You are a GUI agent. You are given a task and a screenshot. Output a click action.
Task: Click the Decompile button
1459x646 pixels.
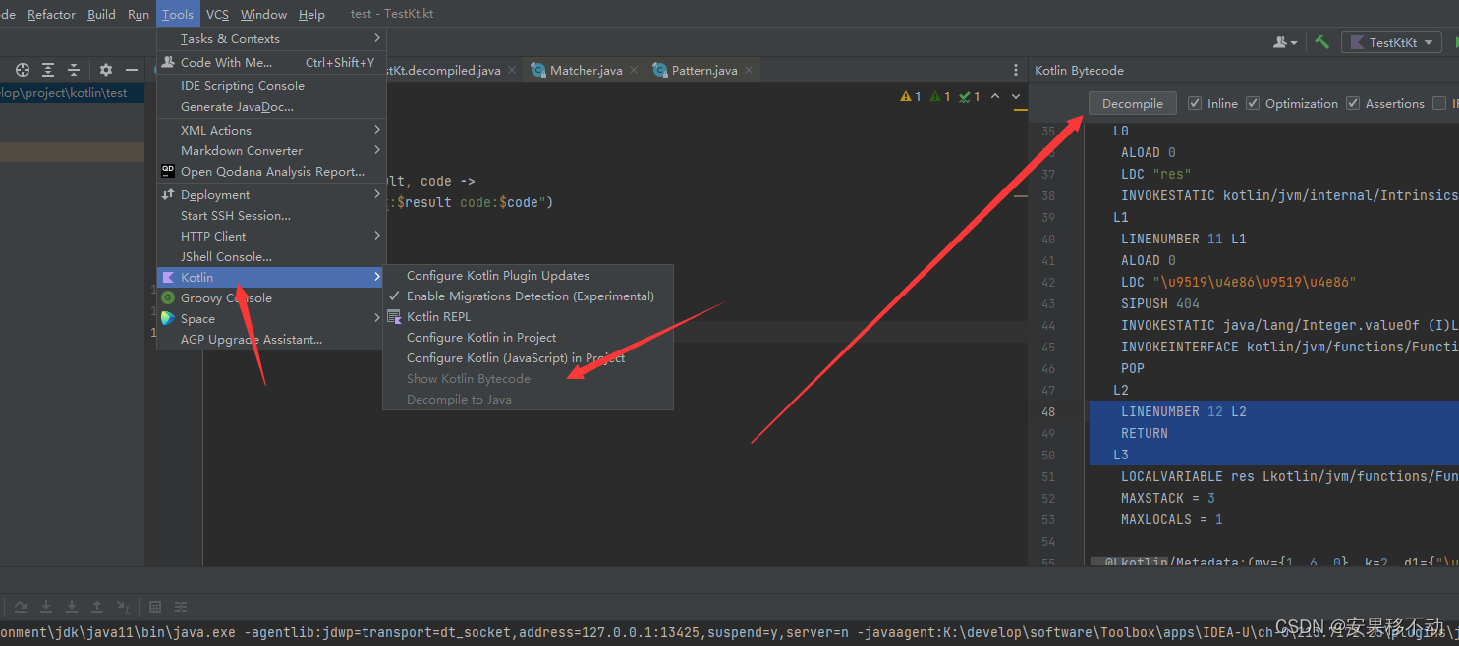pos(1132,102)
